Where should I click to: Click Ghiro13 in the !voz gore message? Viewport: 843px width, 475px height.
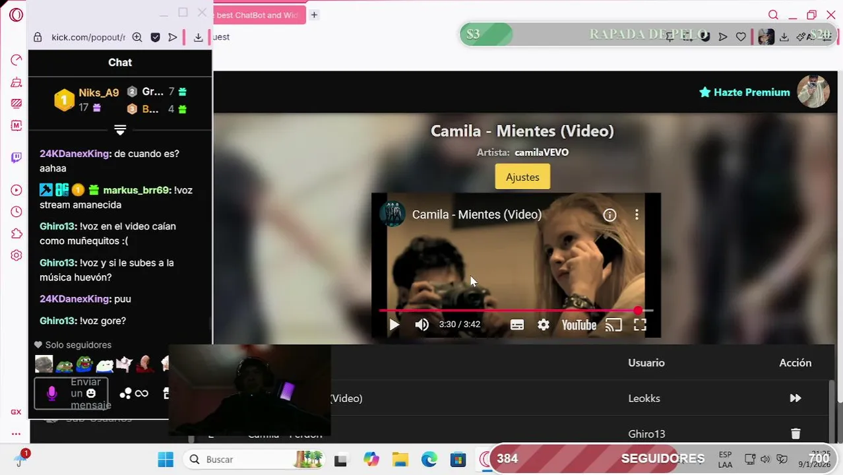pyautogui.click(x=57, y=321)
